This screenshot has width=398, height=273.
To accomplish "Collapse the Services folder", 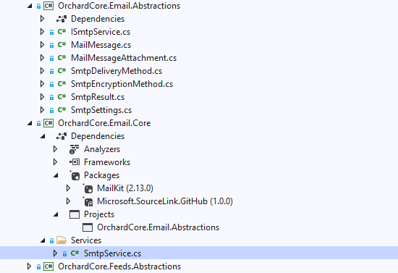I will [43, 240].
